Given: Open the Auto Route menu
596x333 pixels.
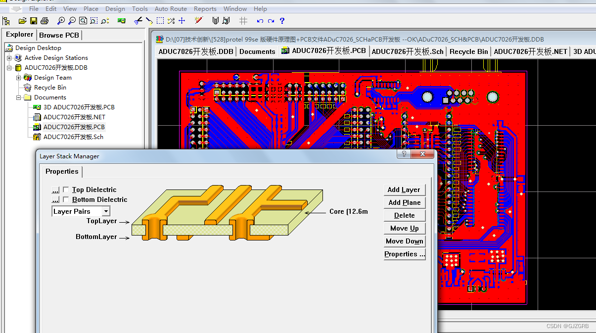Looking at the screenshot, I should (171, 8).
